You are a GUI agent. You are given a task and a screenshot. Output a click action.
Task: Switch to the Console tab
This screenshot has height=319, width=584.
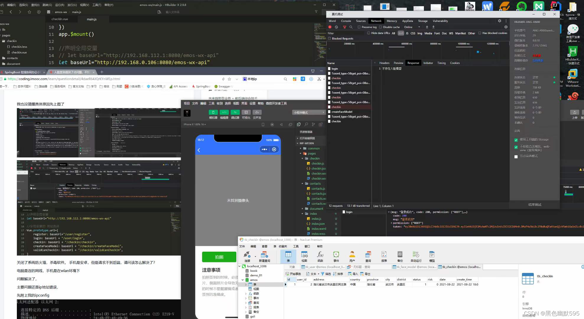coord(346,21)
